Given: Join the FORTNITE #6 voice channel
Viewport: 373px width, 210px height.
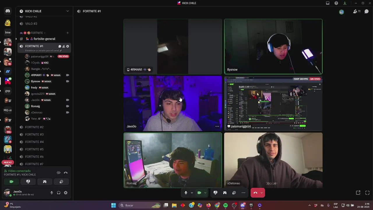Looking at the screenshot, I should point(44,157).
